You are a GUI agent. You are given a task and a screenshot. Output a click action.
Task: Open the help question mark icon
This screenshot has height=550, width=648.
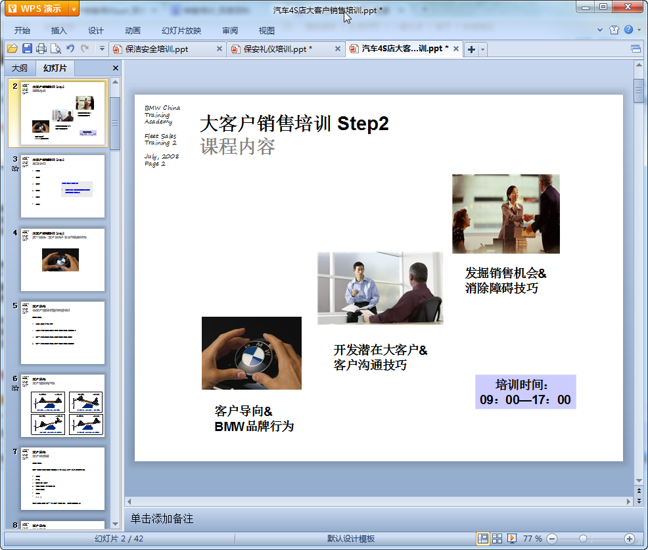pos(628,30)
